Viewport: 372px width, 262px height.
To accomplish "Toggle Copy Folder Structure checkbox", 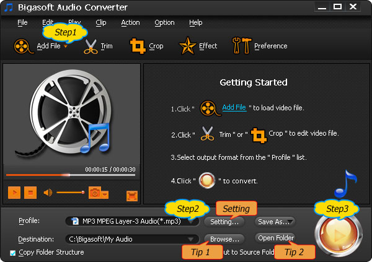I will click(12, 253).
